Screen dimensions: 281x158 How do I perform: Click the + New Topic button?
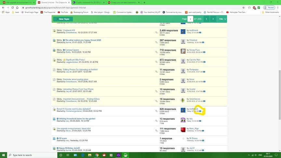63,19
